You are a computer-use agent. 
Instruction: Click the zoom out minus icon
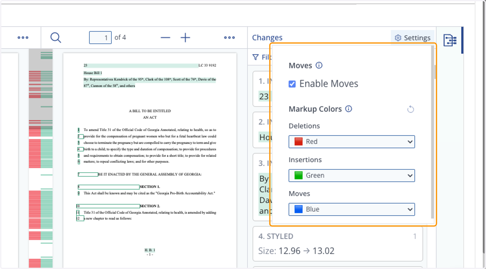[165, 38]
